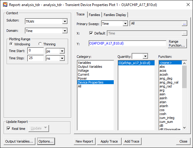Select asin function

(x=170, y=94)
